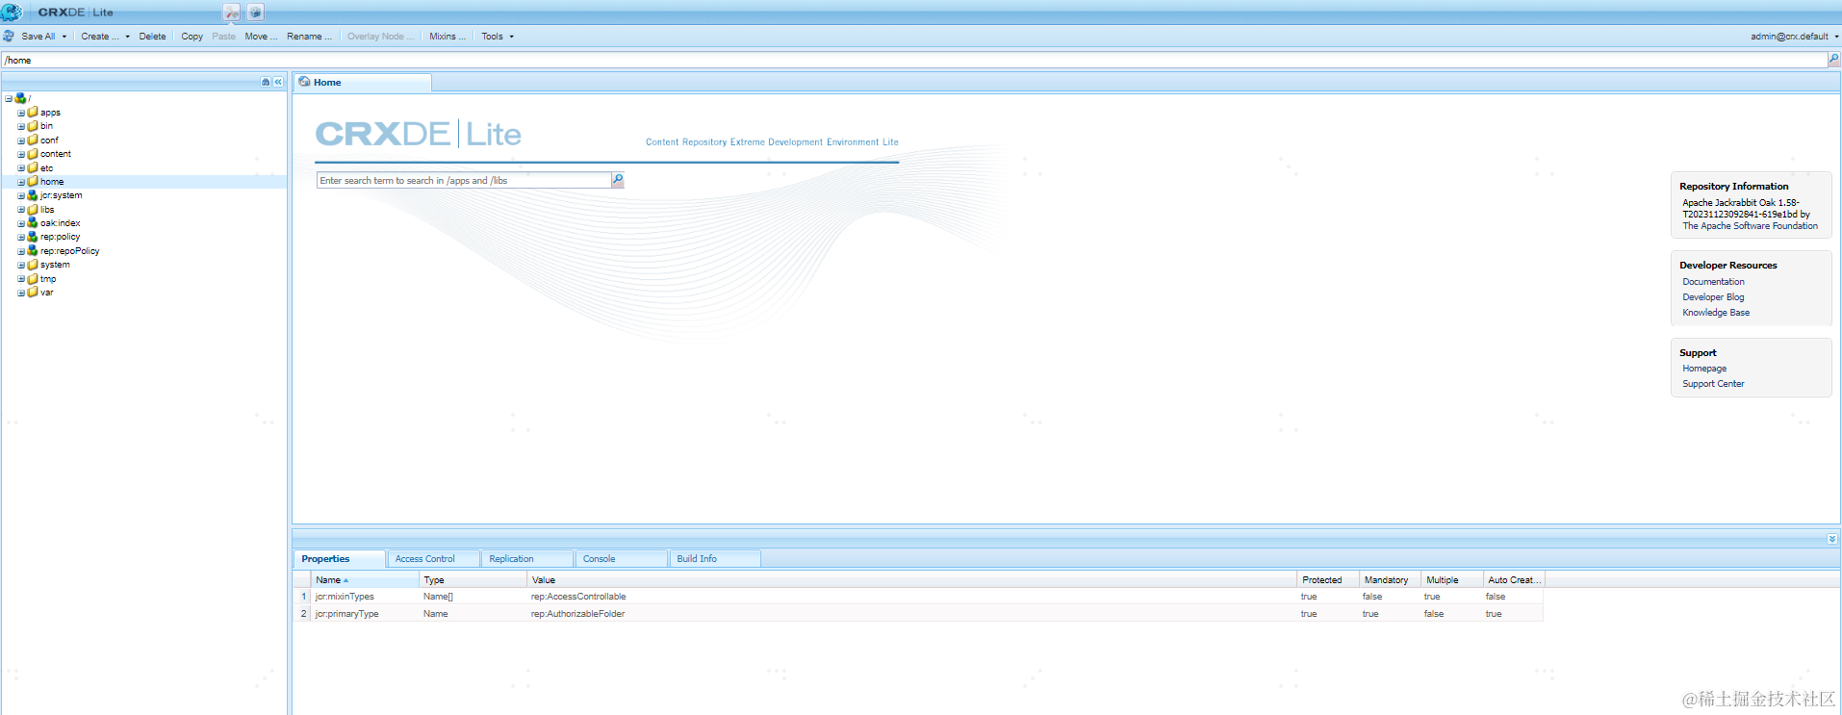Select the Properties tab
The width and height of the screenshot is (1842, 715).
(340, 559)
